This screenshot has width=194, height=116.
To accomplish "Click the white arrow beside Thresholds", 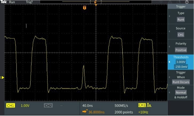I will pos(169,62).
